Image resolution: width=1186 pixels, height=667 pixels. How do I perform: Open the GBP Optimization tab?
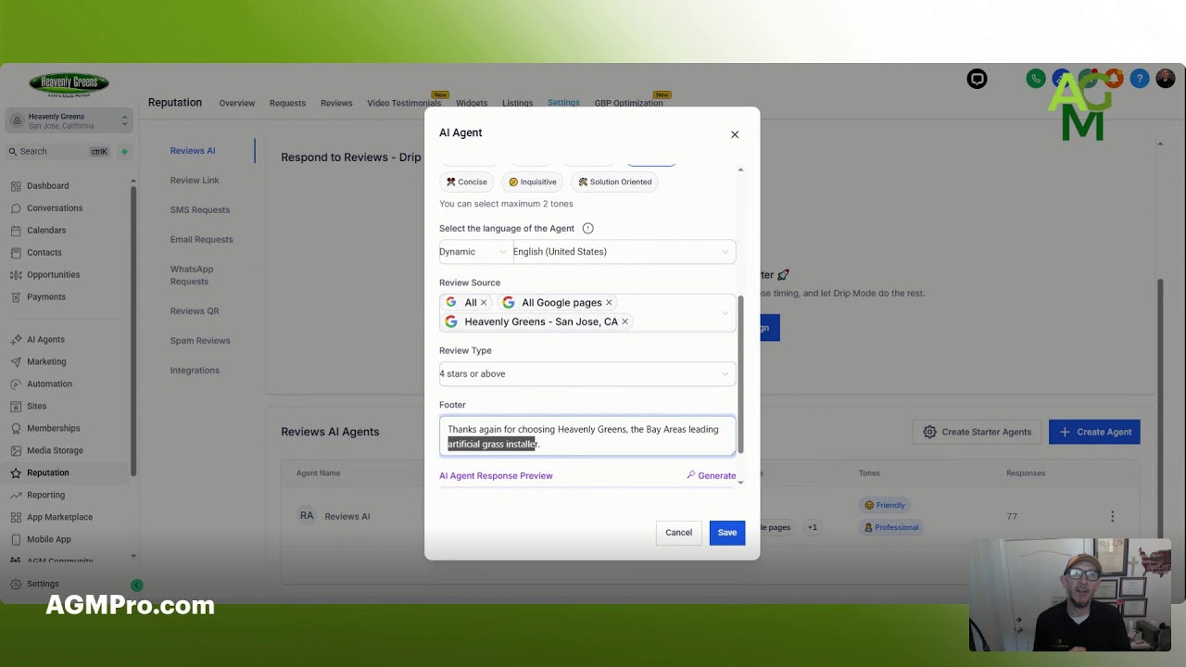628,103
